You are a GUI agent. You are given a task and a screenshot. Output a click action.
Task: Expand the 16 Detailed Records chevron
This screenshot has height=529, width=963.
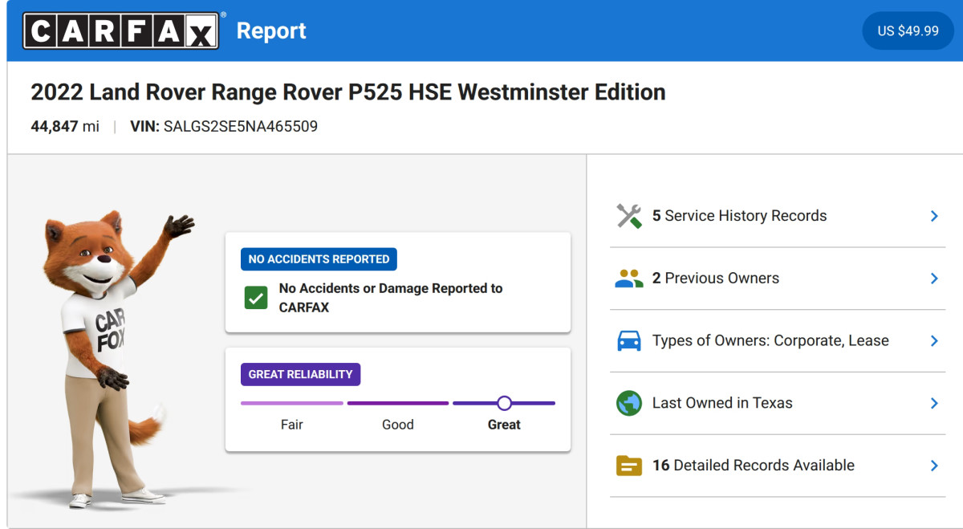(934, 466)
